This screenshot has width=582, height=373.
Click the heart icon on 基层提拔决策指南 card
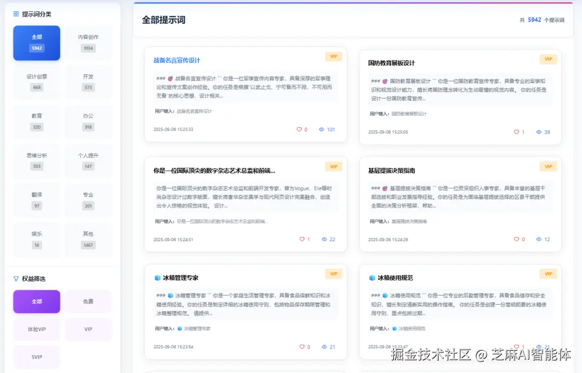click(515, 239)
